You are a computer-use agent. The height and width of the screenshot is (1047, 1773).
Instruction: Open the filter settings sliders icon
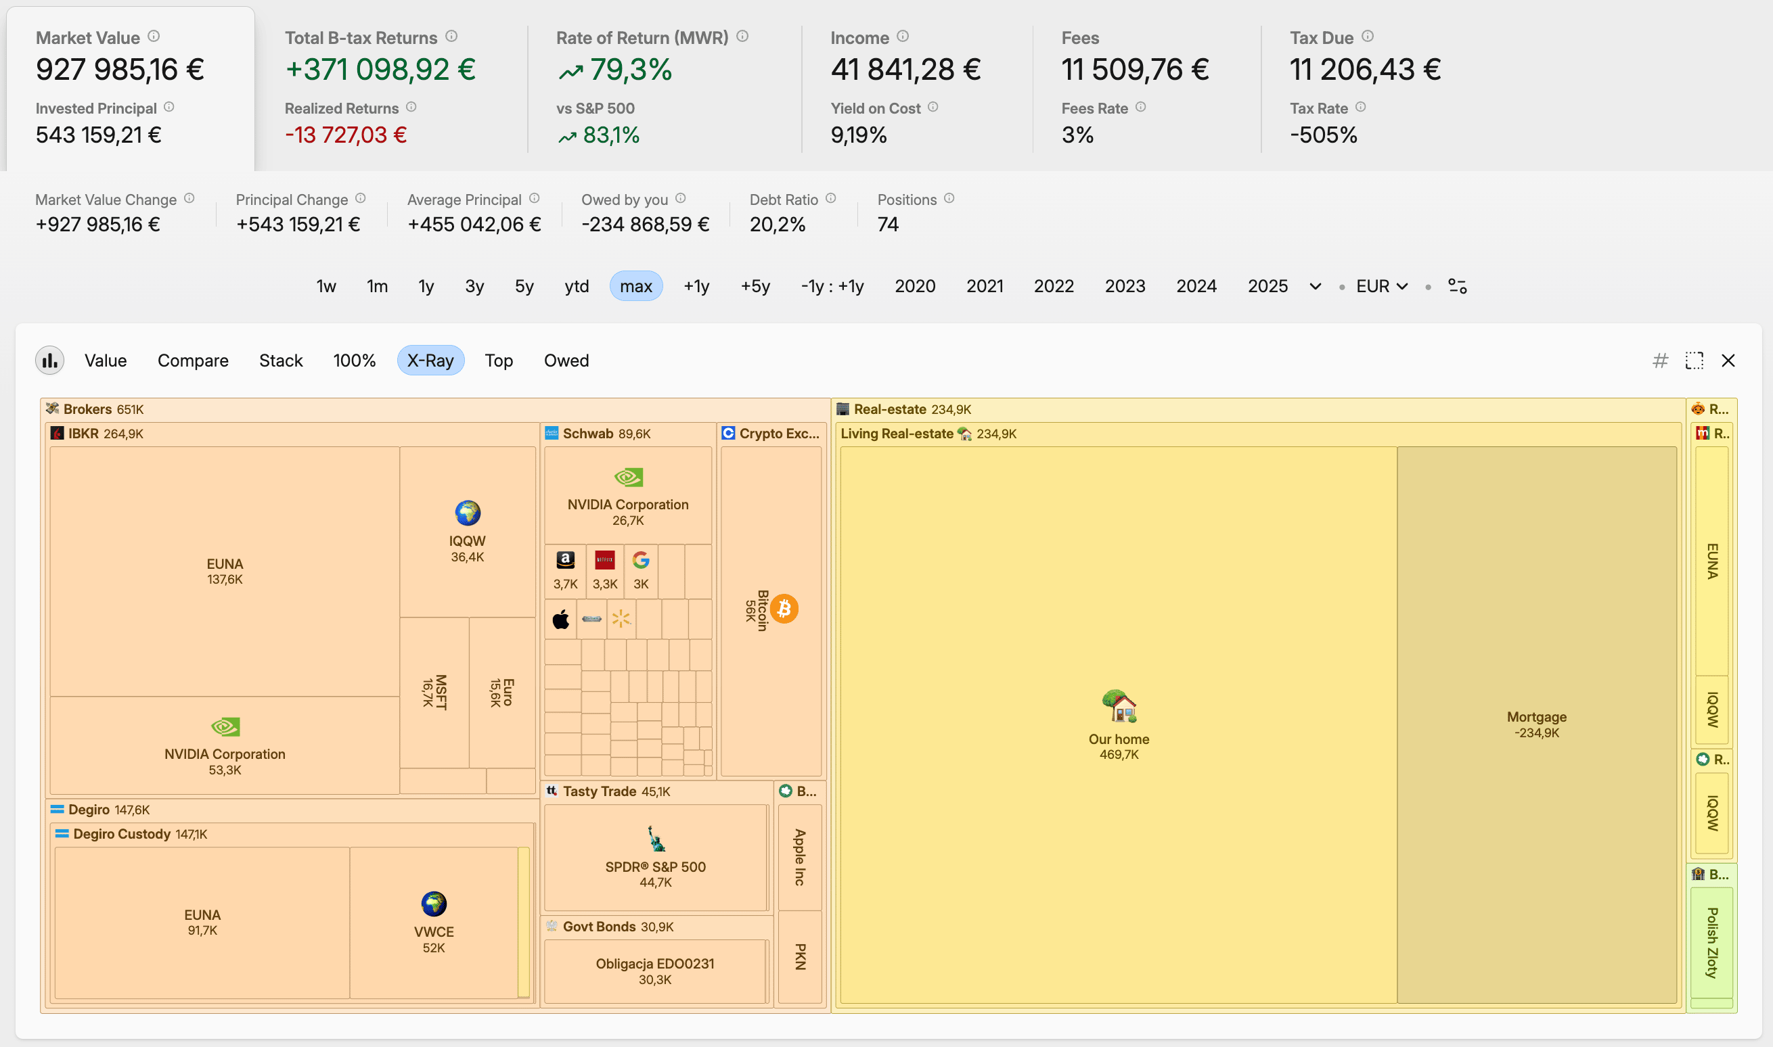[x=1458, y=285]
